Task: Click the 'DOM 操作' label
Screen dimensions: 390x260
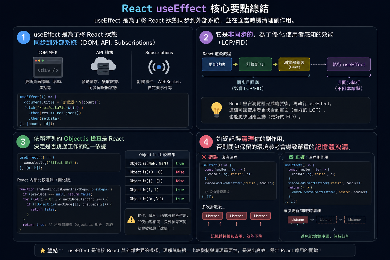Action: (47, 53)
